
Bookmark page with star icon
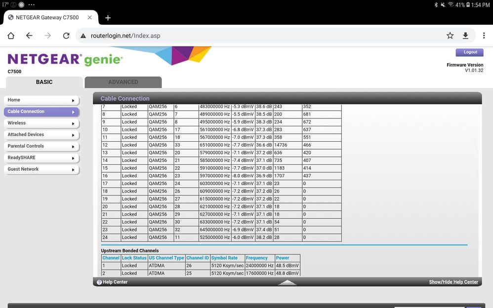[450, 36]
